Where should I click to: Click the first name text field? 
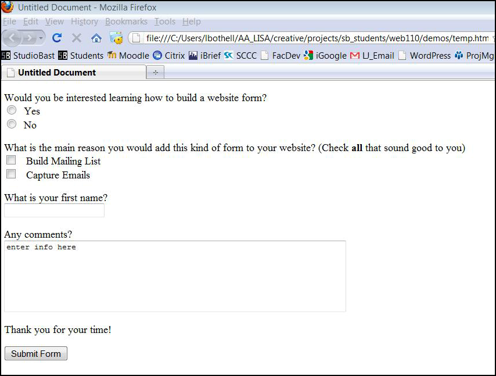pos(54,210)
